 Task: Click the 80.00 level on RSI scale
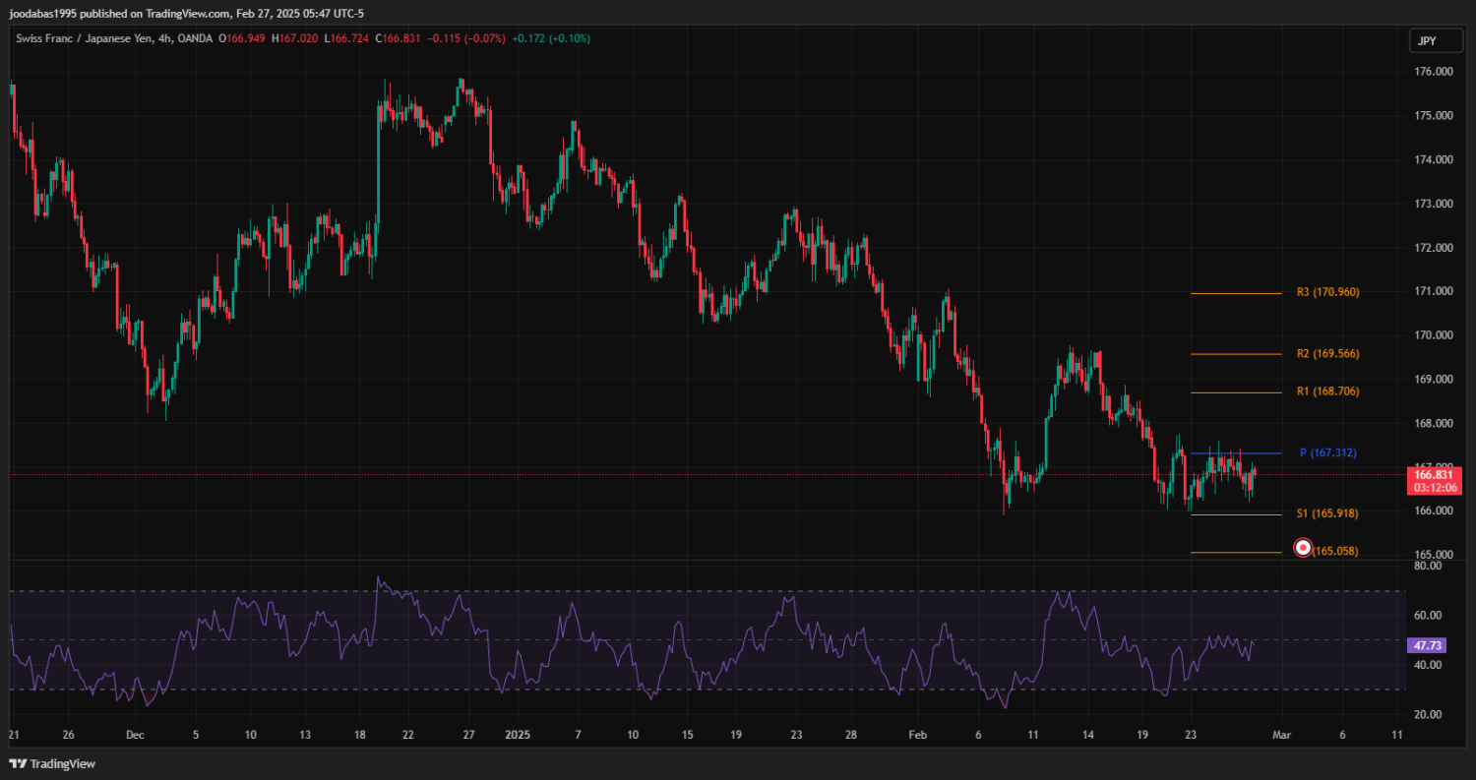1427,567
